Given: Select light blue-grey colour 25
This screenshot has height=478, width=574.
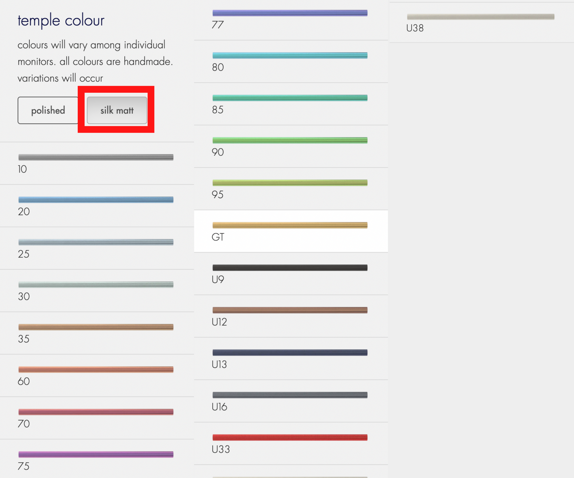Looking at the screenshot, I should (x=96, y=248).
